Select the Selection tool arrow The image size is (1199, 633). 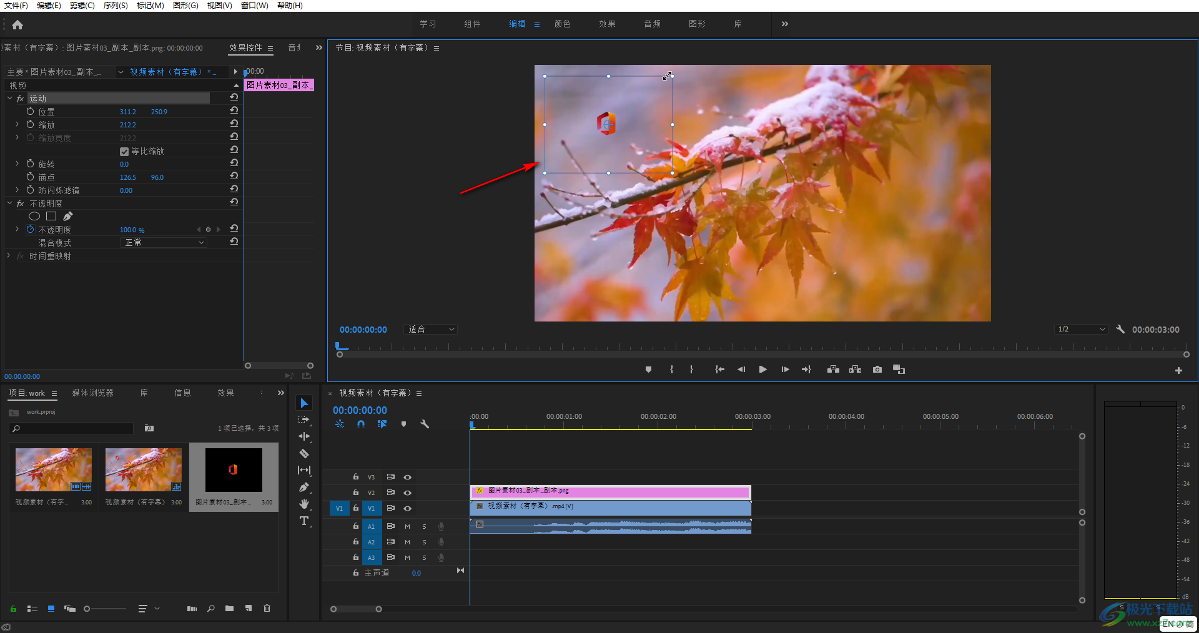coord(304,403)
